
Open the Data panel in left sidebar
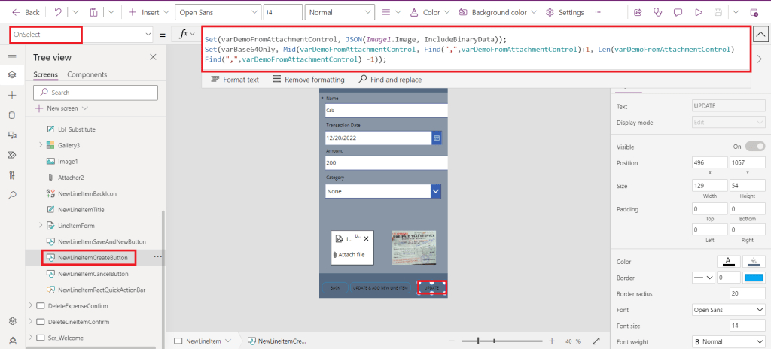pyautogui.click(x=11, y=115)
